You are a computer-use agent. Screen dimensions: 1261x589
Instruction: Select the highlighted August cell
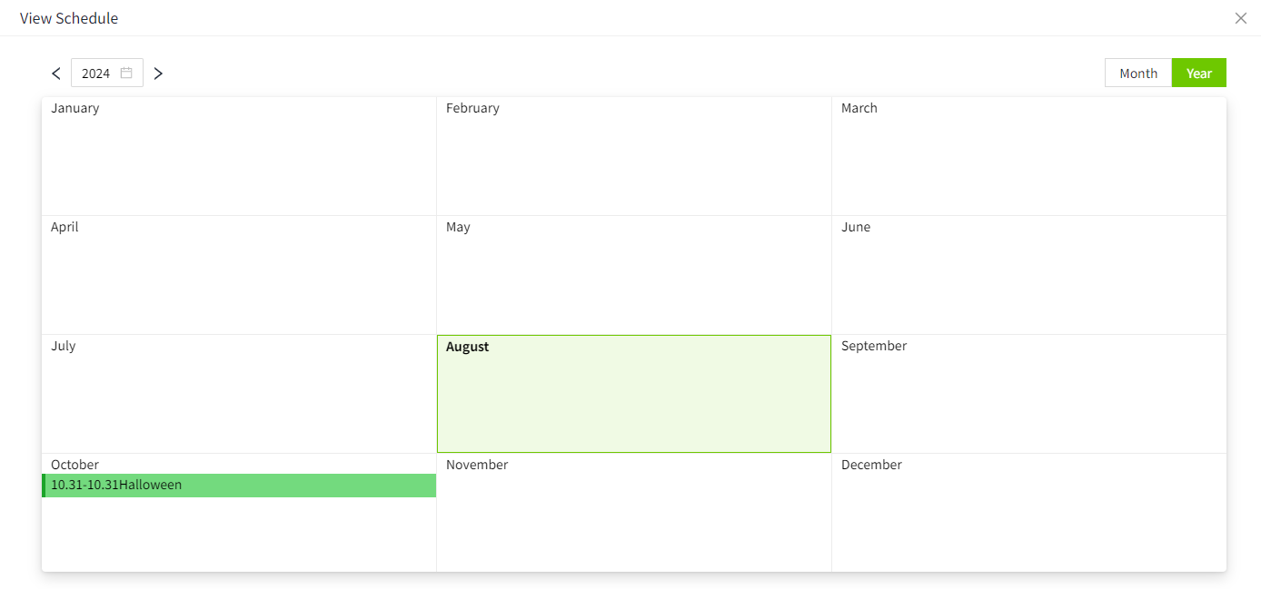633,394
